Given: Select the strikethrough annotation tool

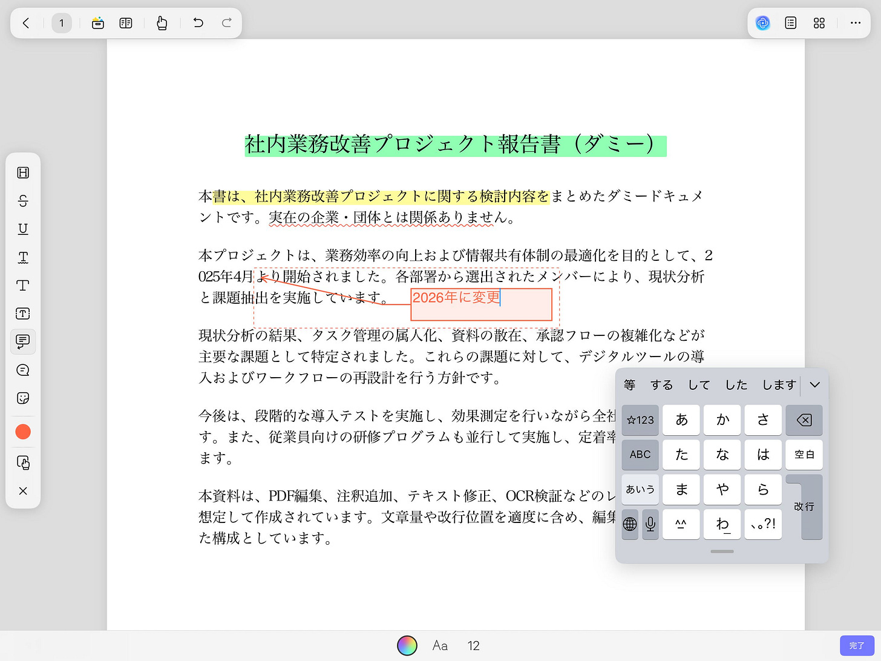Looking at the screenshot, I should (23, 200).
